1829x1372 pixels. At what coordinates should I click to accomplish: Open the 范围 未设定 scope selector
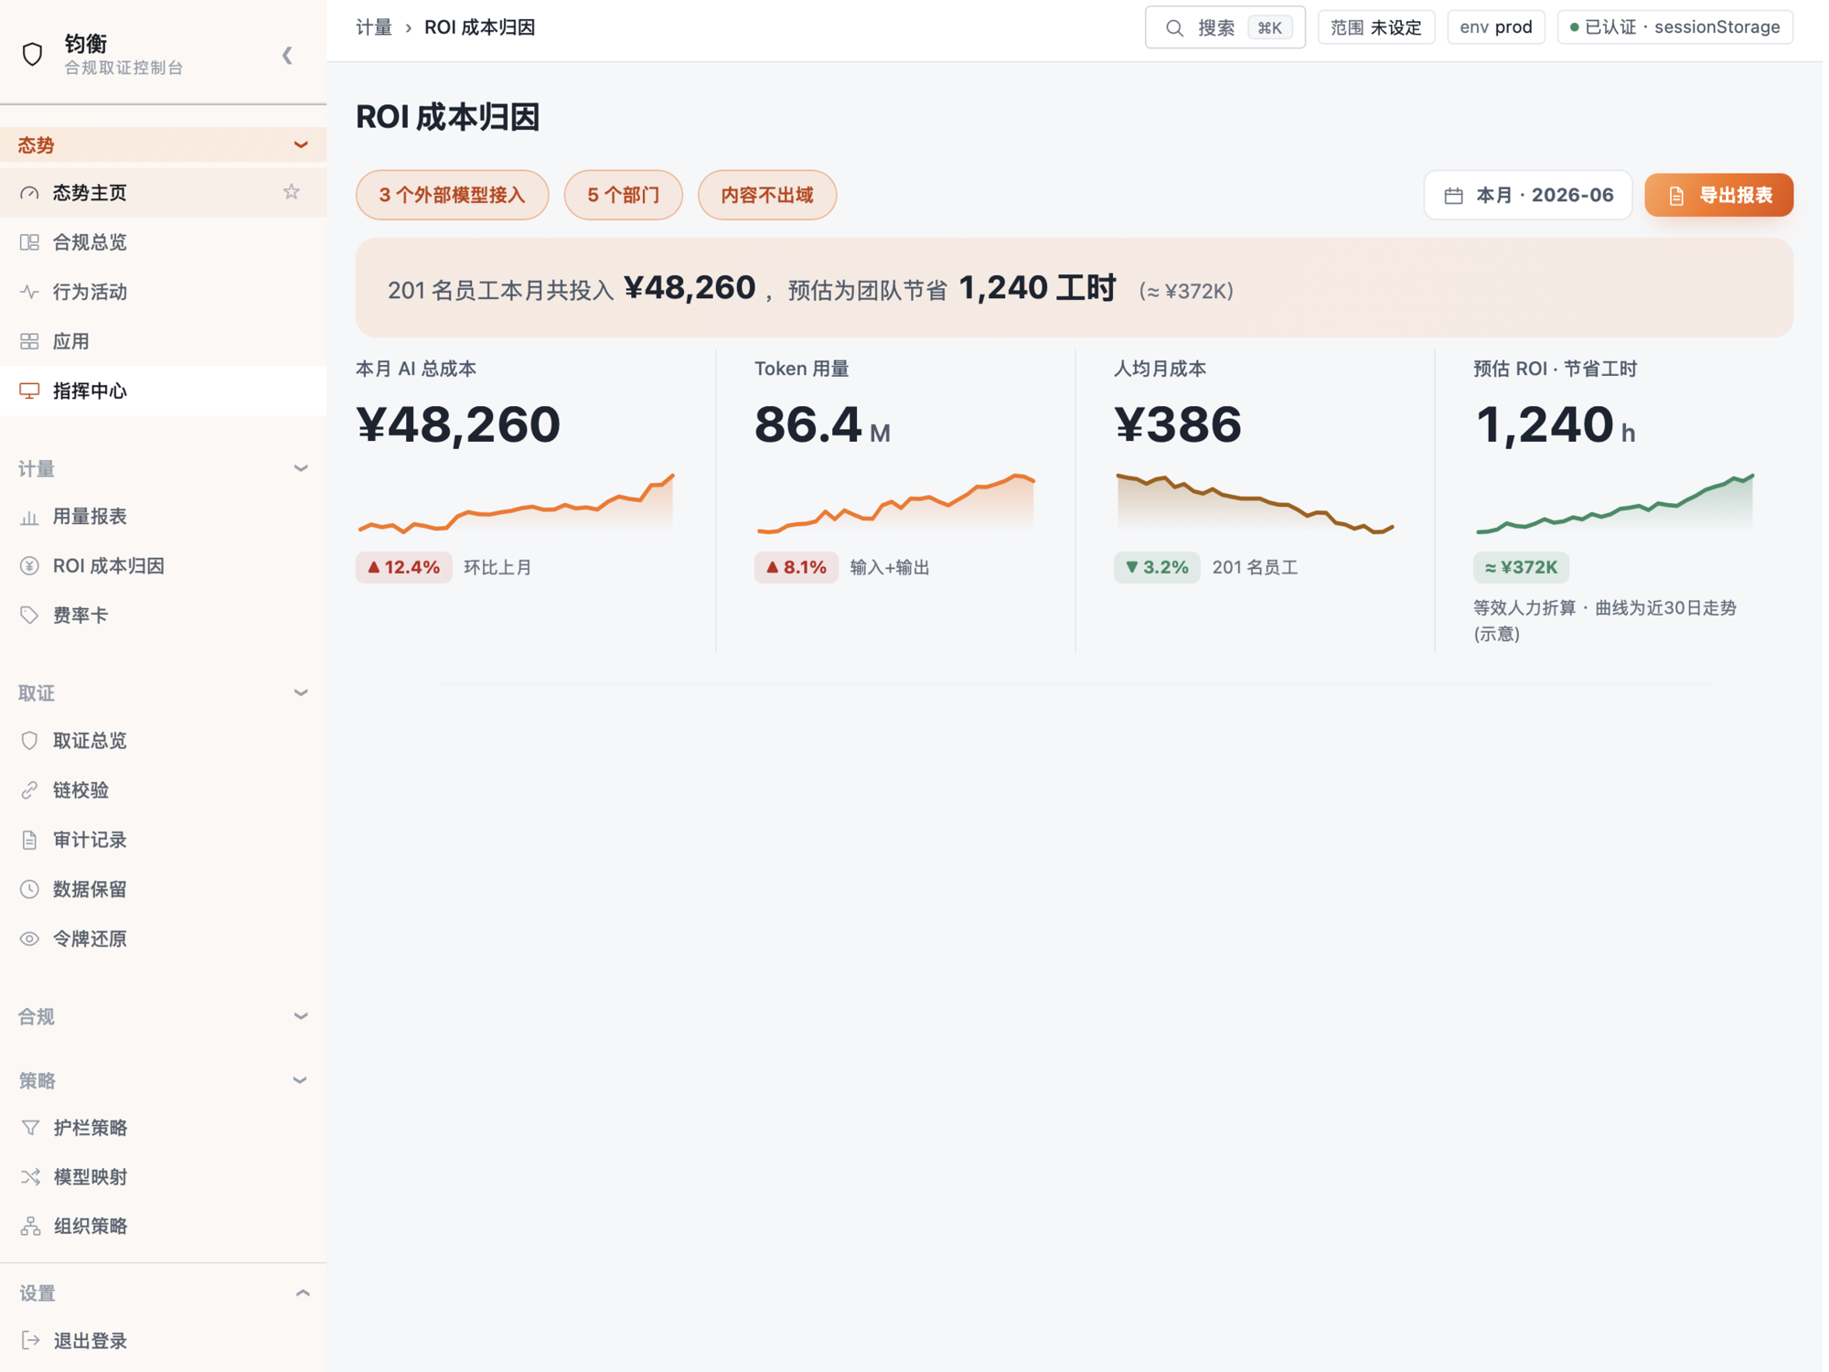tap(1376, 27)
